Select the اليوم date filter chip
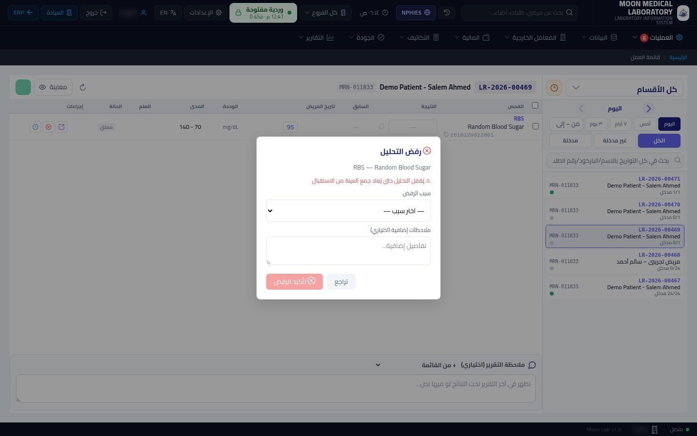Image resolution: width=697 pixels, height=436 pixels. 669,124
